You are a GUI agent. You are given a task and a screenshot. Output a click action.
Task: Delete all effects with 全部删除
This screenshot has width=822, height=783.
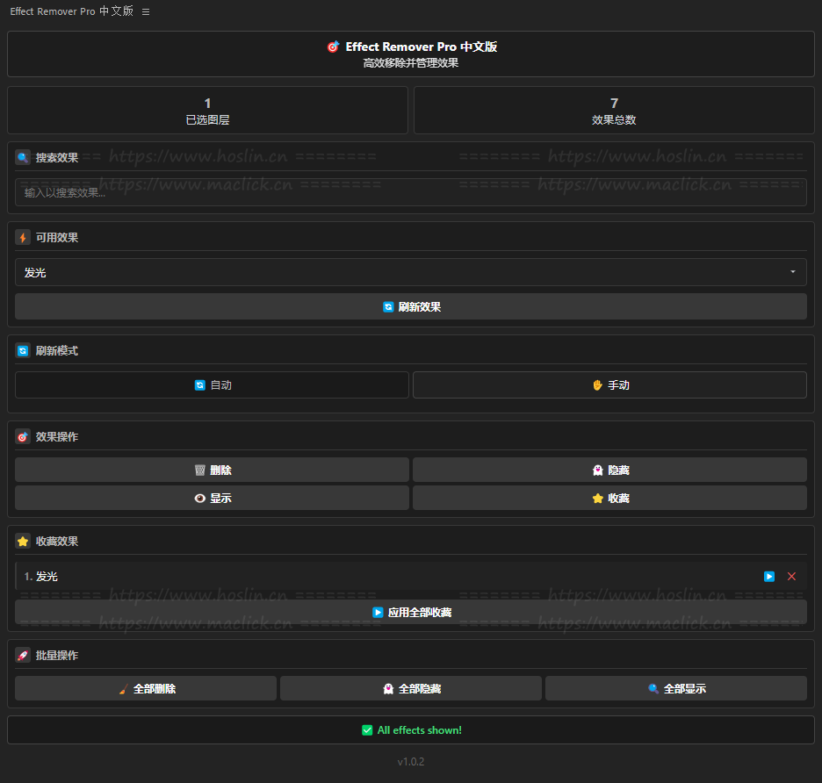coord(146,689)
